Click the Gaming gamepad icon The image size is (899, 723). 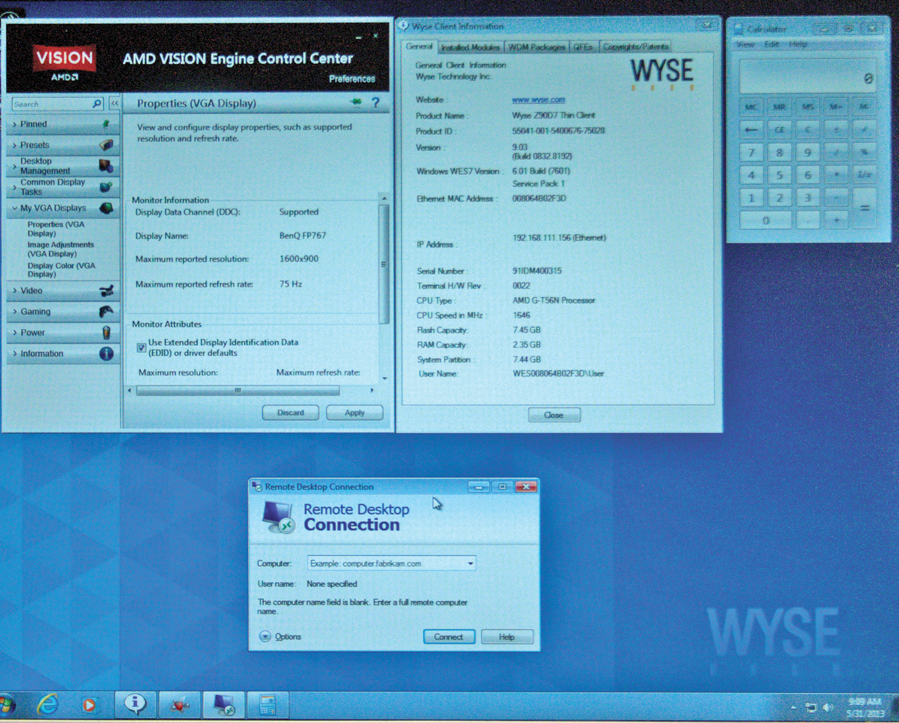pyautogui.click(x=107, y=311)
